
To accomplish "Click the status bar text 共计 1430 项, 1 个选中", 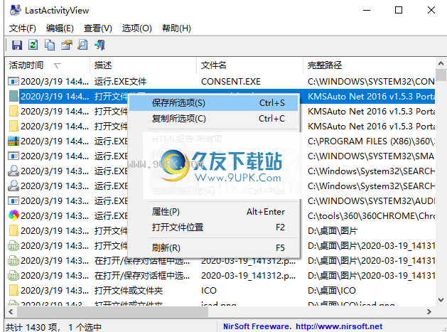I will [53, 327].
